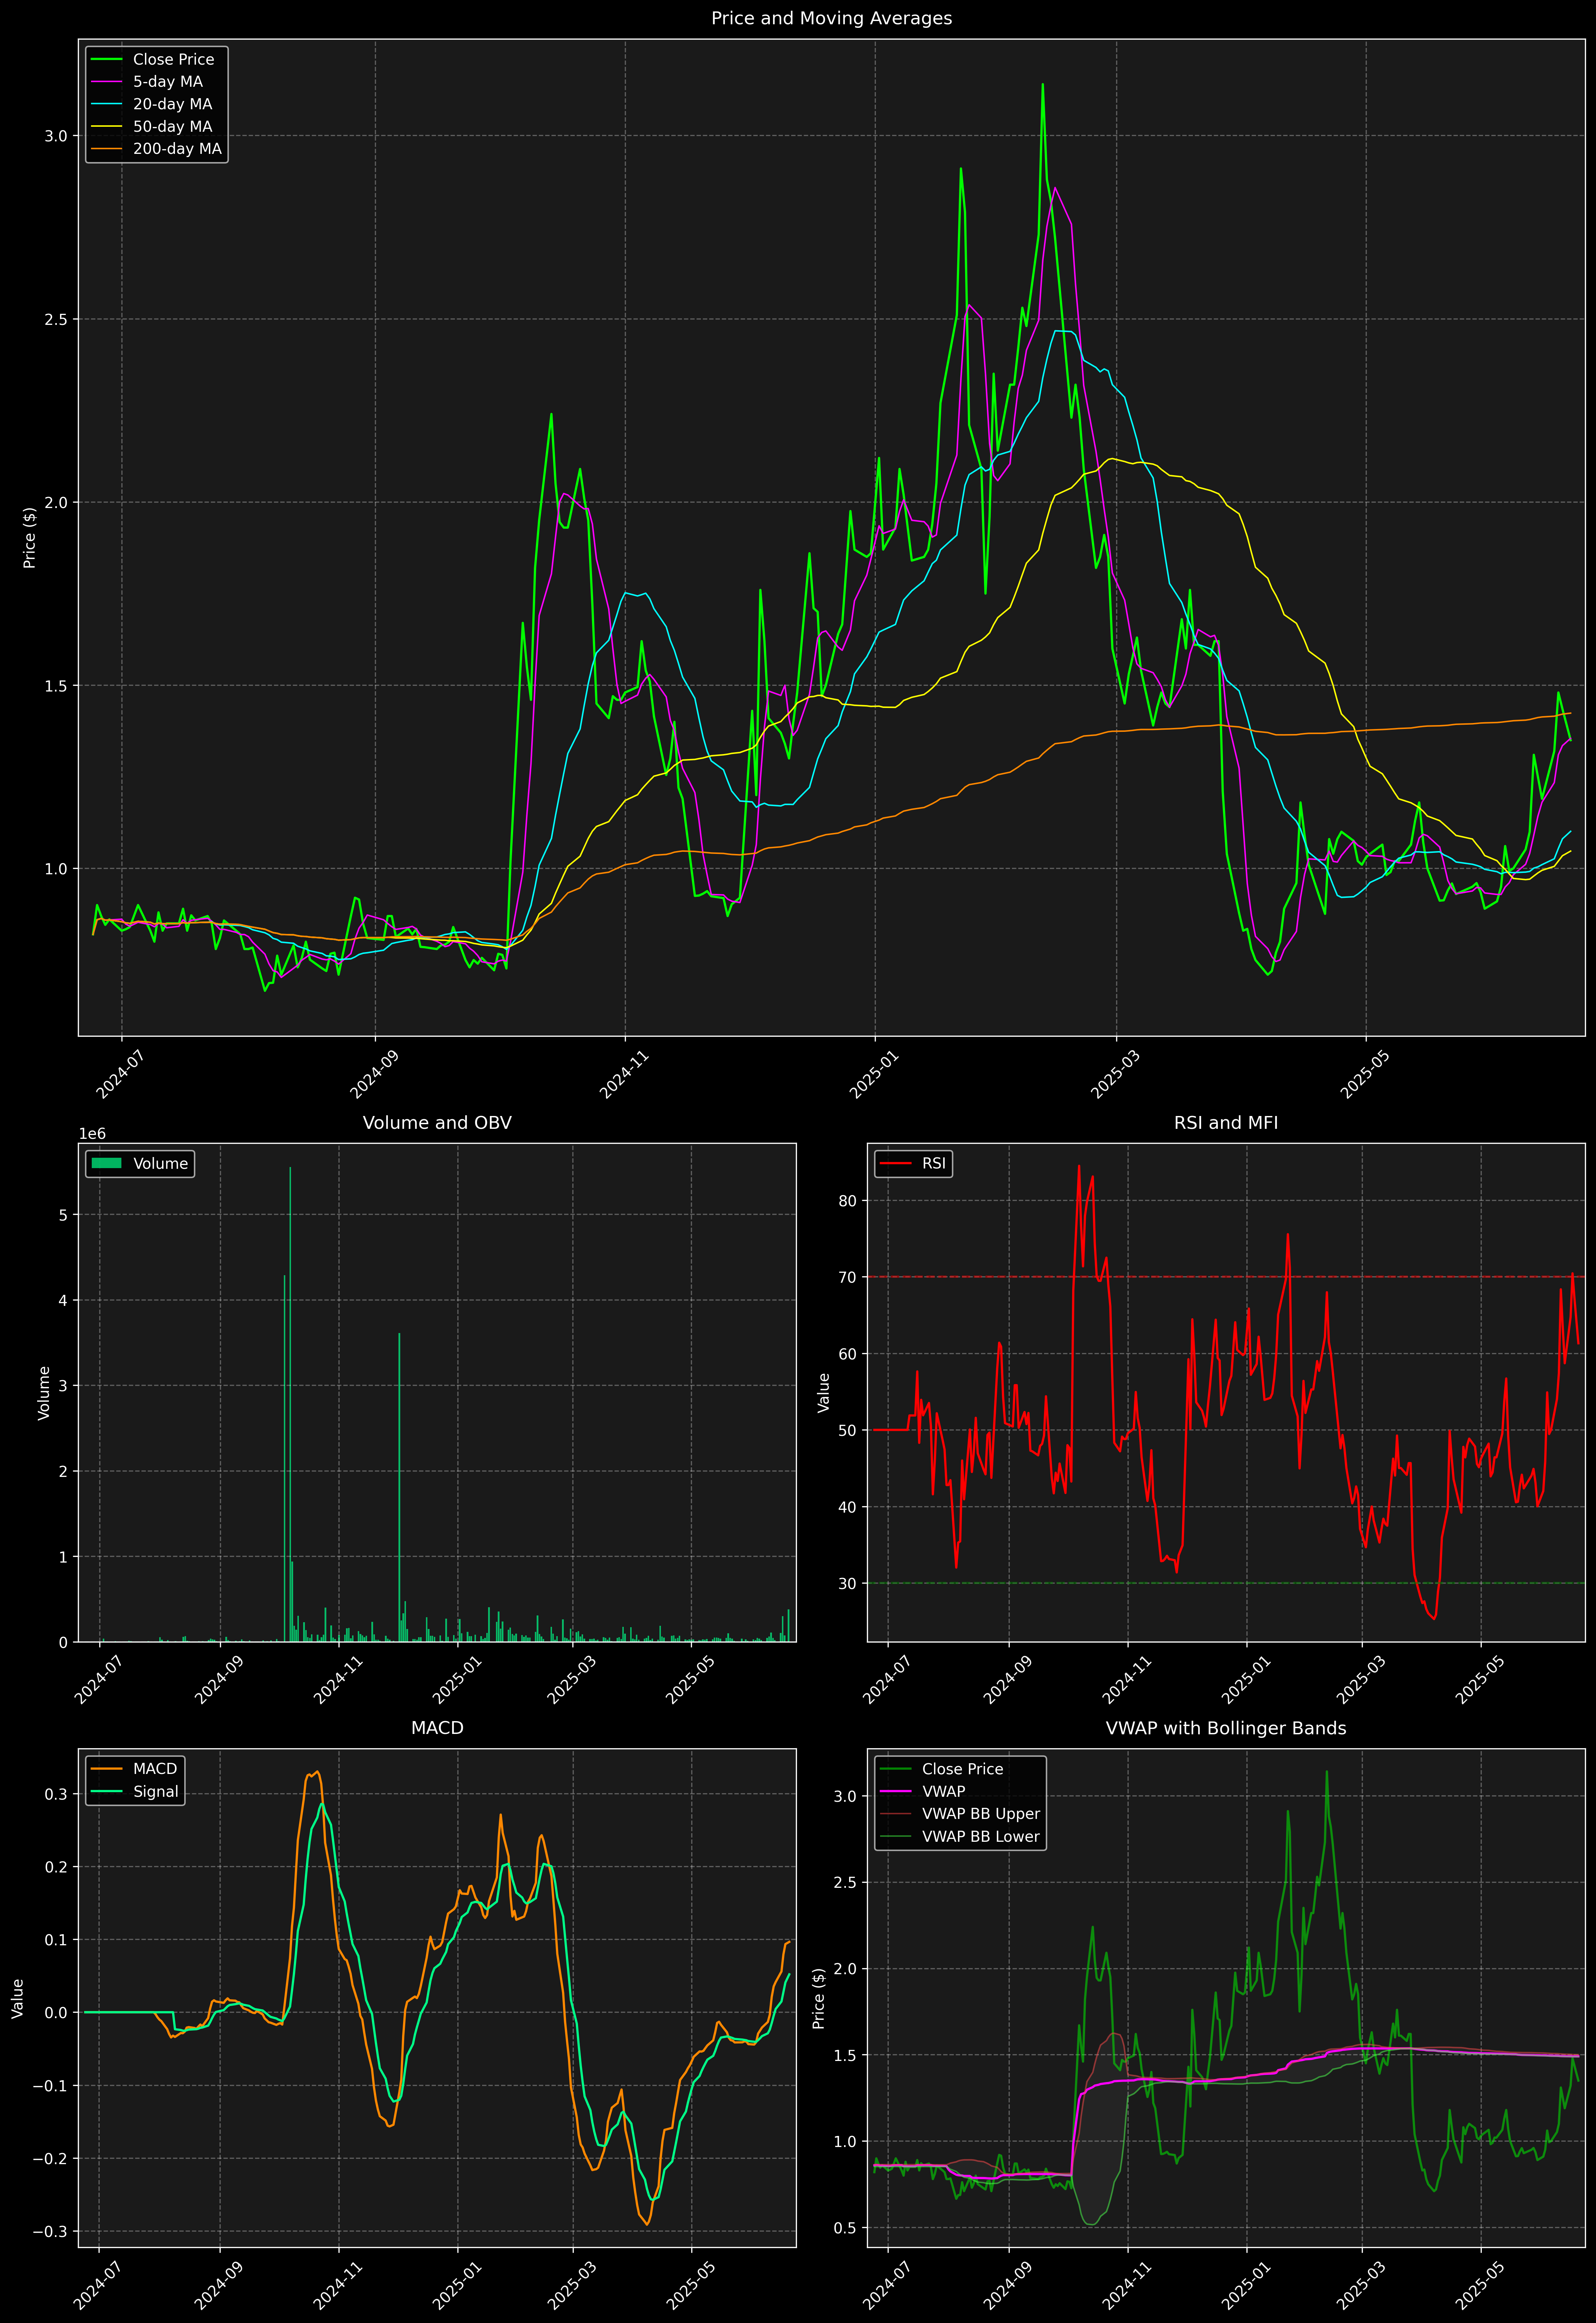Select the 'VWAP BB Upper' legend entry
The image size is (1596, 2323).
click(x=981, y=1814)
